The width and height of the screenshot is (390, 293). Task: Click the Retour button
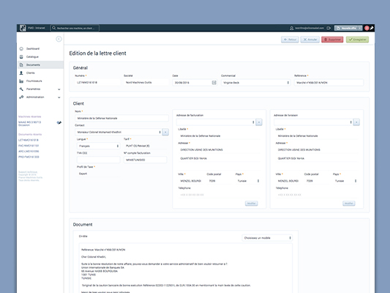(x=290, y=40)
